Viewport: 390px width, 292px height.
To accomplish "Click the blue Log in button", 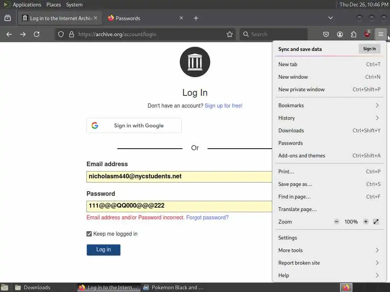I will pyautogui.click(x=104, y=250).
